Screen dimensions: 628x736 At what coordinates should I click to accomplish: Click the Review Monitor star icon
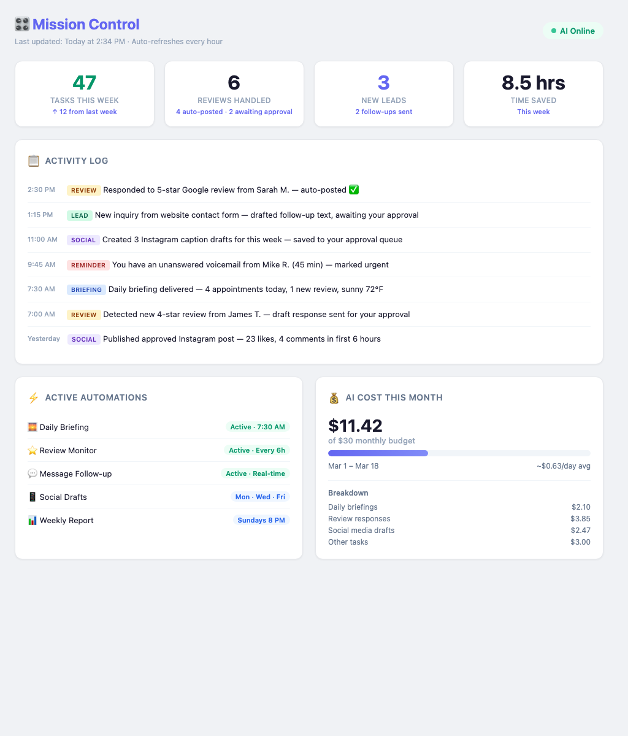[33, 450]
